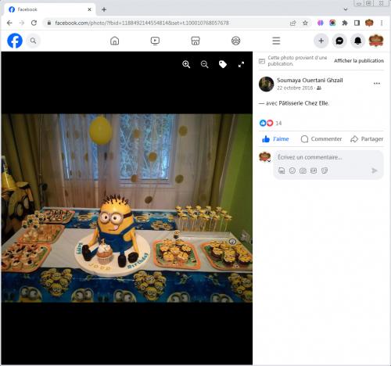Select the Facebook browser tab
391x366 pixels.
tap(49, 9)
